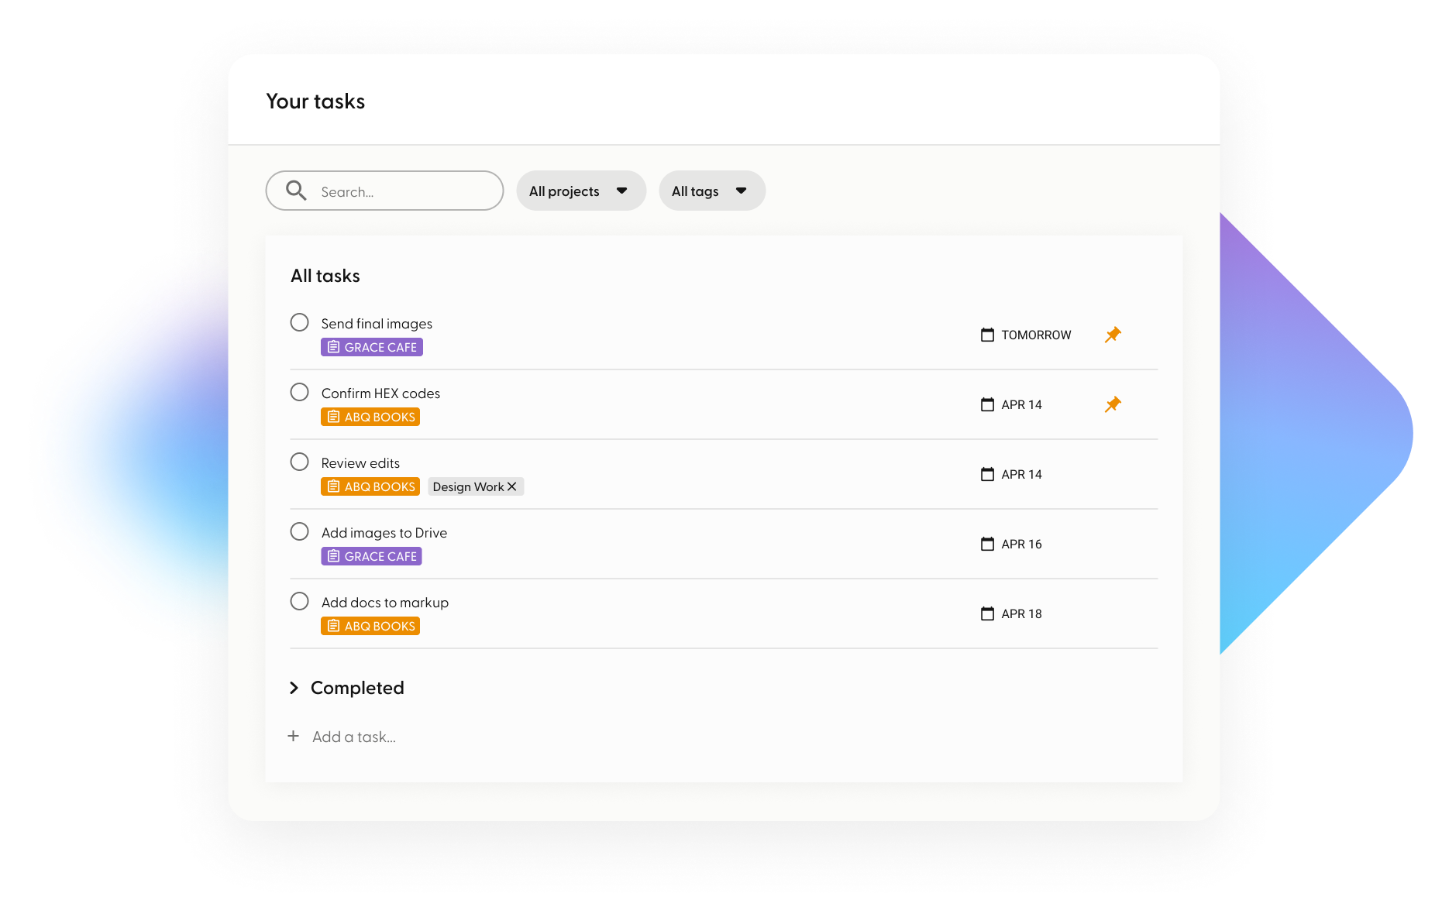Open the All projects dropdown
The image size is (1442, 914).
point(580,191)
